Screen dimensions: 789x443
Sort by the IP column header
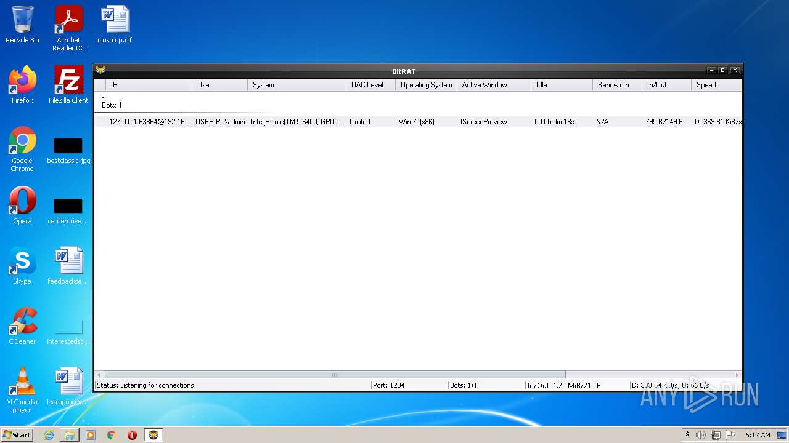click(x=149, y=85)
